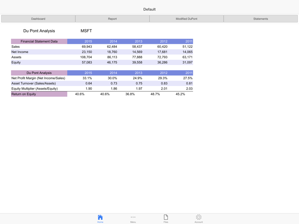Click the Equity Multiplier row label
Screen dimensions: 299x224
click(35, 89)
